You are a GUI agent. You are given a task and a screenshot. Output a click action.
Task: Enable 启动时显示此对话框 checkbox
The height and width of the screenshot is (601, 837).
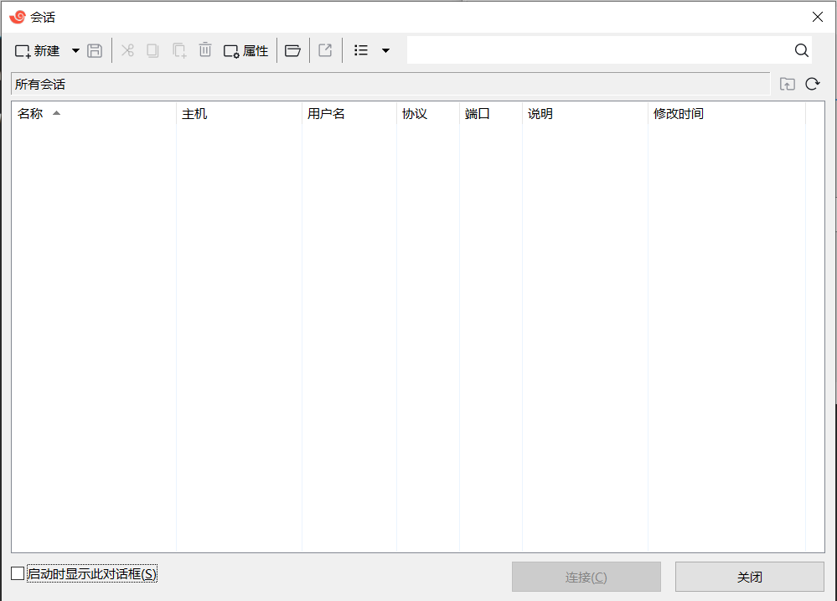[18, 573]
